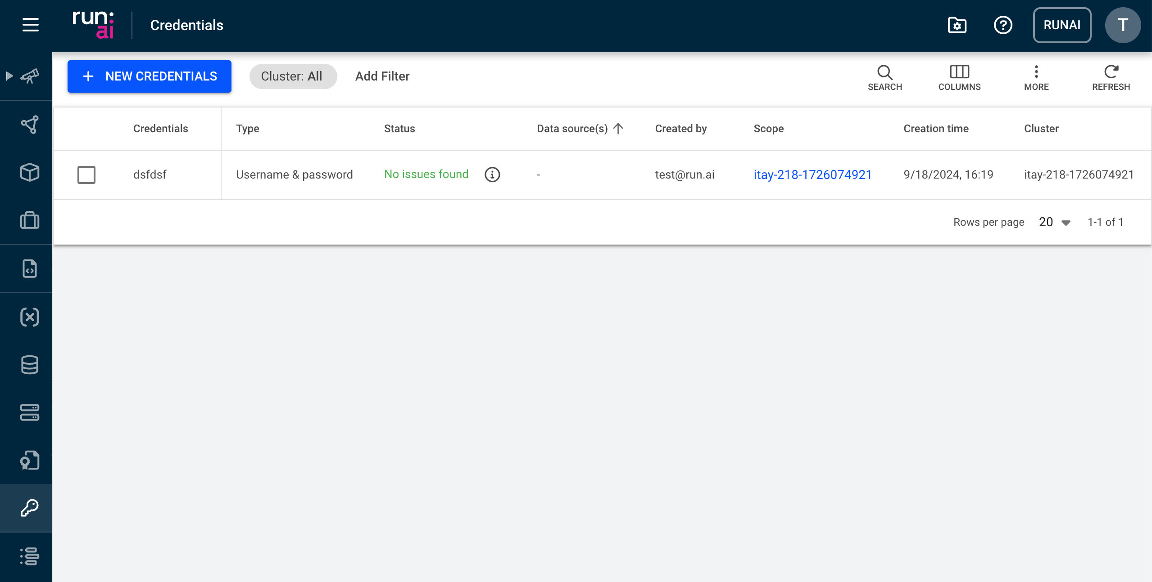The width and height of the screenshot is (1152, 582).
Task: Click the NEW CREDENTIALS button
Action: click(x=150, y=76)
